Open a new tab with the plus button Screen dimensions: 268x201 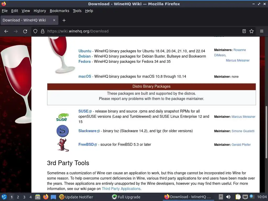[64, 20]
